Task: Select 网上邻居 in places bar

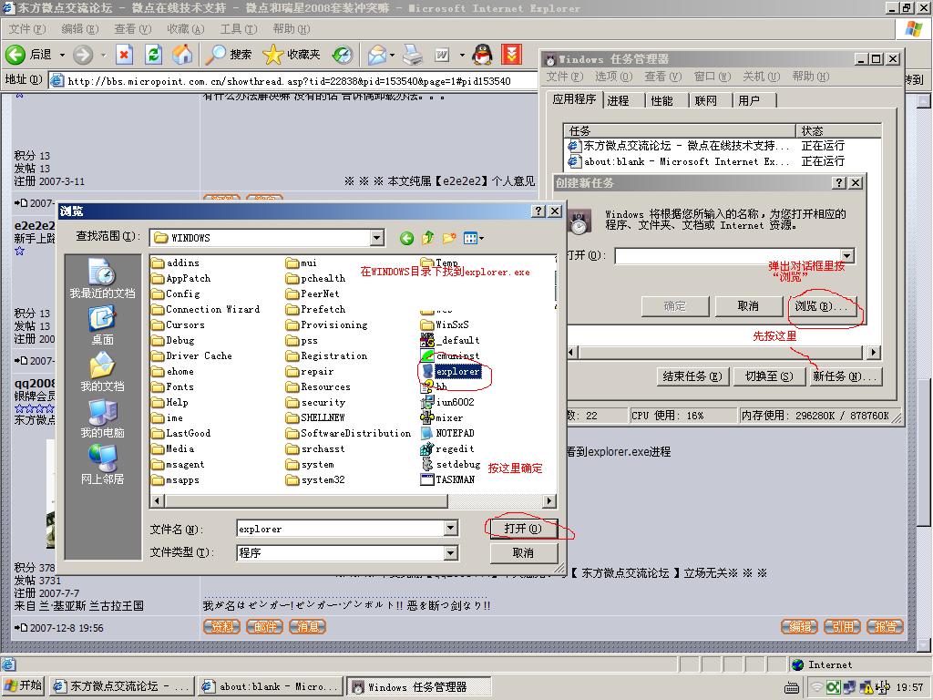Action: (x=102, y=465)
